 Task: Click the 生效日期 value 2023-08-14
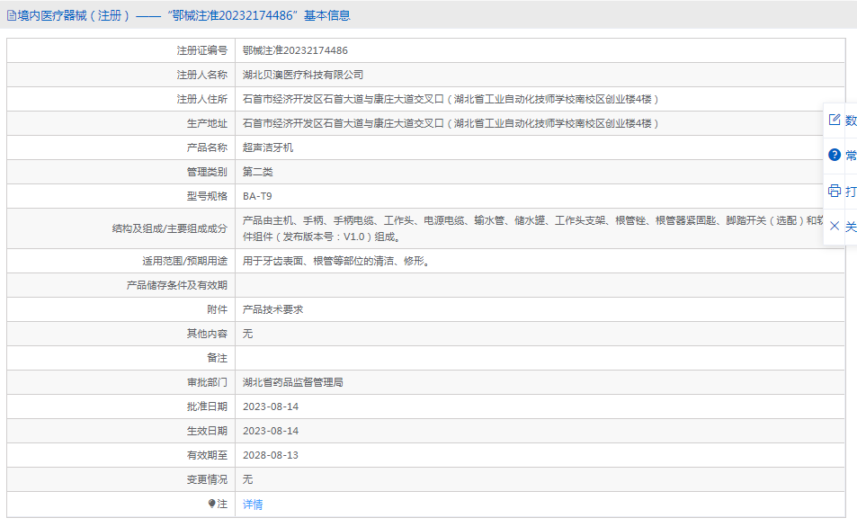[271, 431]
